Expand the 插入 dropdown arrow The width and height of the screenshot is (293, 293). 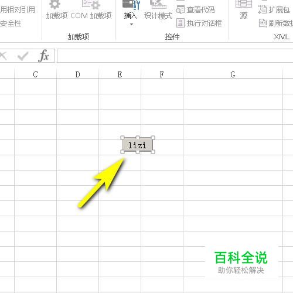click(x=131, y=24)
